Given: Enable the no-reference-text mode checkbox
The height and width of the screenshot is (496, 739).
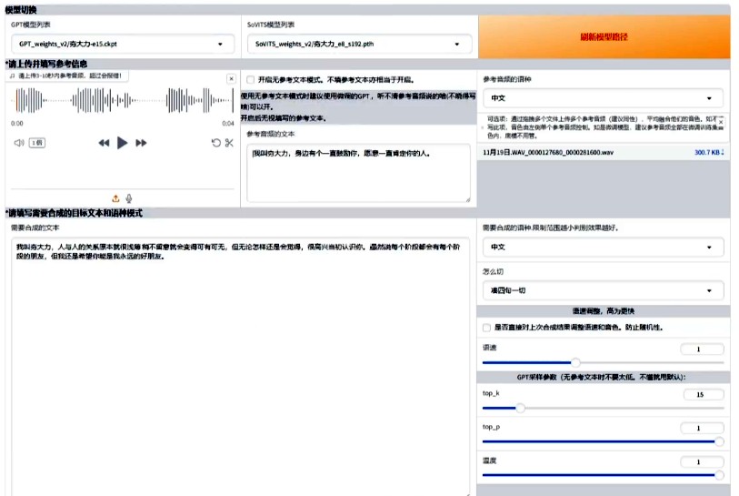Looking at the screenshot, I should [251, 80].
